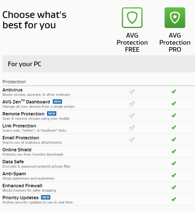Select the AVG Protection PRO title
Image resolution: width=195 pixels, height=212 pixels.
coord(175,42)
